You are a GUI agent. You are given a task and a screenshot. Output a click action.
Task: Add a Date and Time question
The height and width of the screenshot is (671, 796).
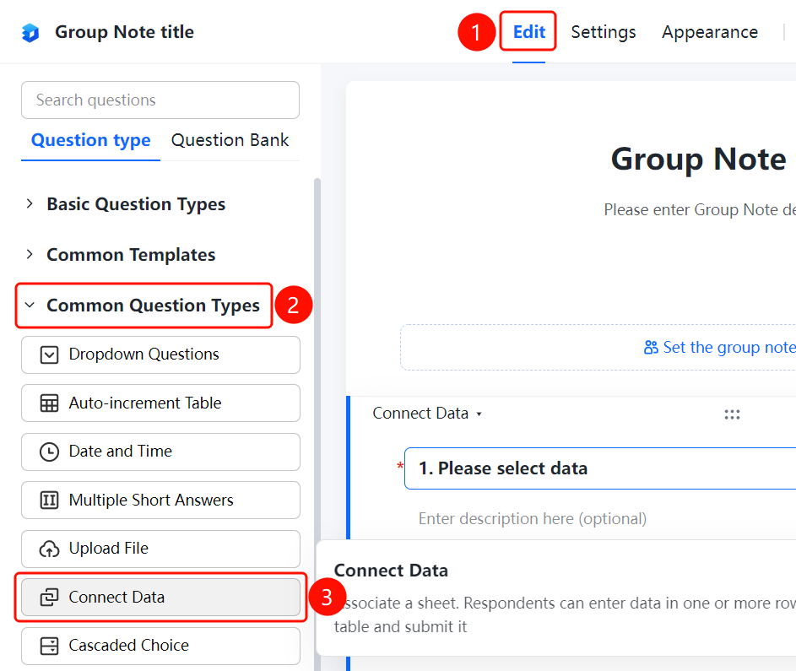coord(160,452)
